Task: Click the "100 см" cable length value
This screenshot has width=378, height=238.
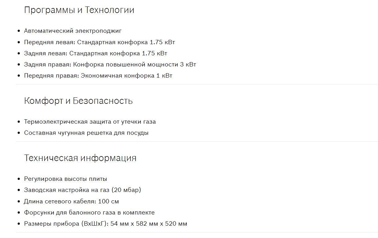Action: click(108, 202)
